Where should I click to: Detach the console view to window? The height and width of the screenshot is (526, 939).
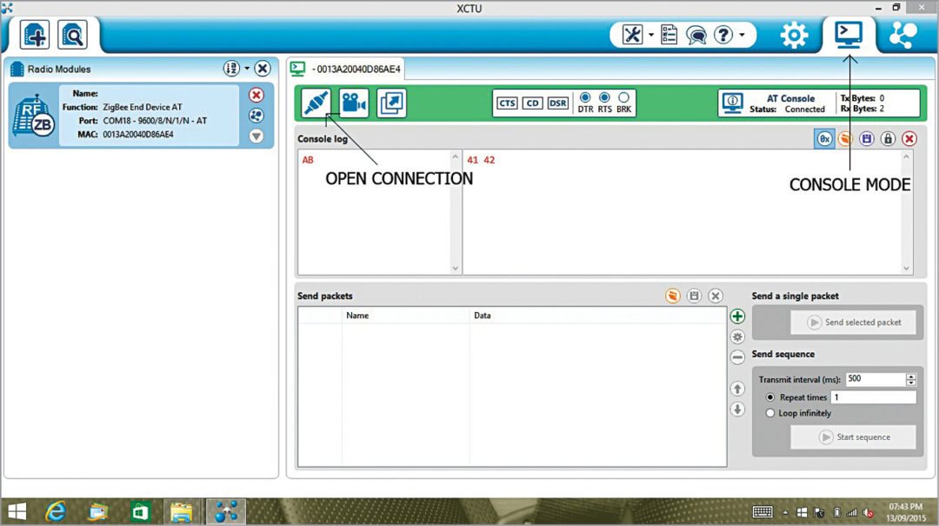point(391,103)
